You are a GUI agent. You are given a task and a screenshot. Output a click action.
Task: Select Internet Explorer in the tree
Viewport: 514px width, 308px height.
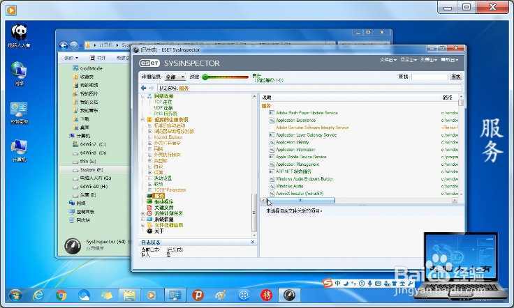[x=168, y=137]
